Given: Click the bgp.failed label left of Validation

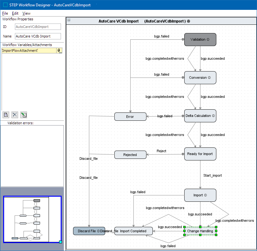Looking at the screenshot, I should 162,36.
